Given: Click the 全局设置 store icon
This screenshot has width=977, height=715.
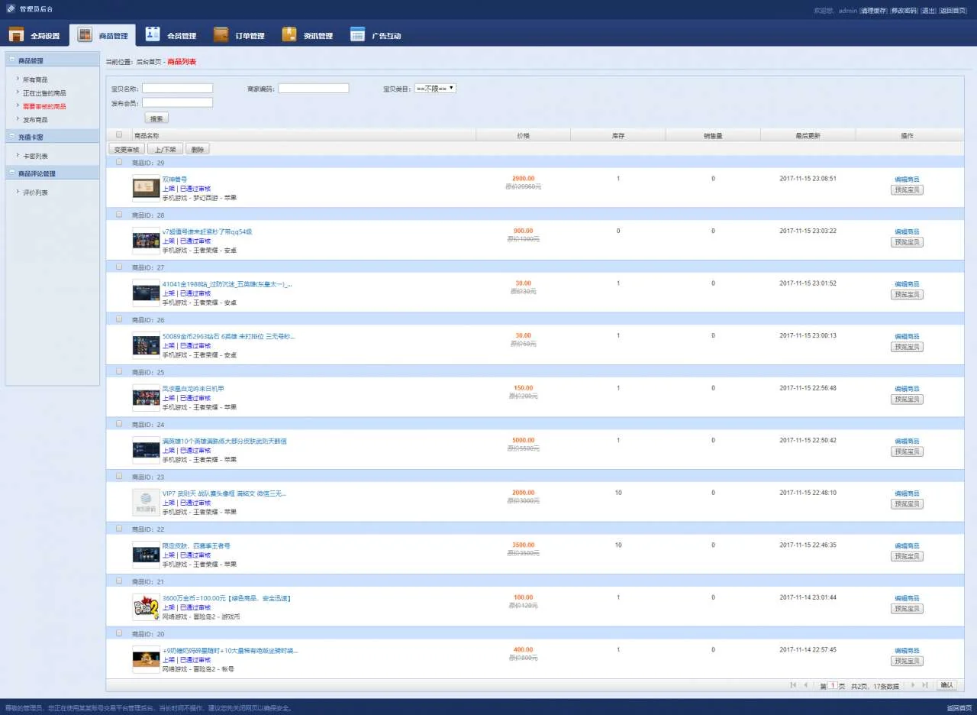Looking at the screenshot, I should pos(17,35).
